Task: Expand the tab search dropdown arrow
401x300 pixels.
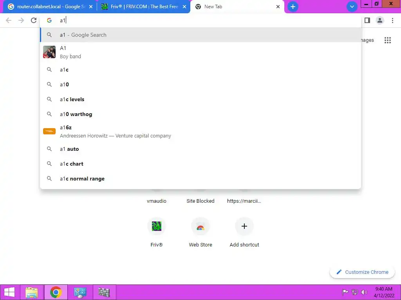Action: (x=352, y=7)
